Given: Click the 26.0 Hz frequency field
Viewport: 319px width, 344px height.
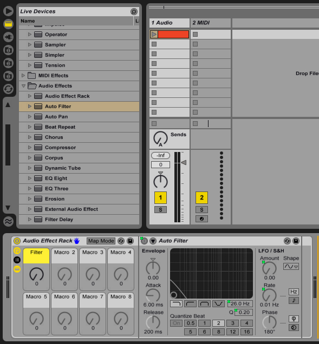Looking at the screenshot, I should (240, 303).
